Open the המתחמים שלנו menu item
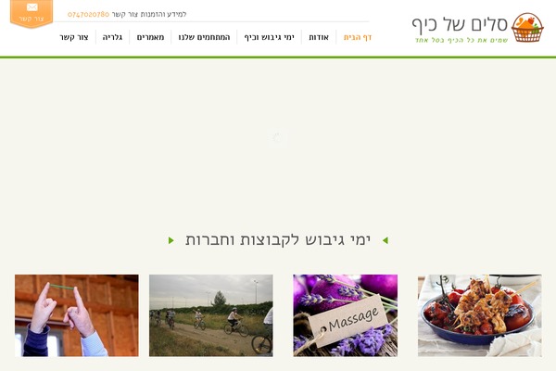This screenshot has width=556, height=371. point(204,37)
